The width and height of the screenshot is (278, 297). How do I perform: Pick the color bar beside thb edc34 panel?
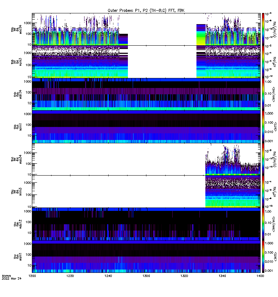point(263,94)
